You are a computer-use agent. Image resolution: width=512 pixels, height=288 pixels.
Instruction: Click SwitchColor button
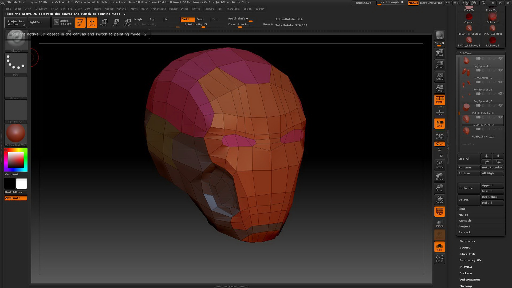(x=16, y=192)
